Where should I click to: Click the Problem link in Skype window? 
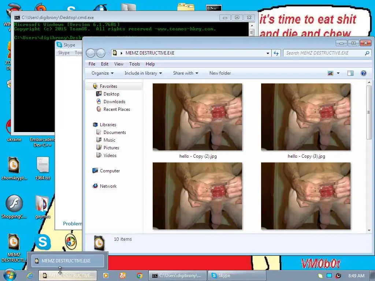[72, 224]
